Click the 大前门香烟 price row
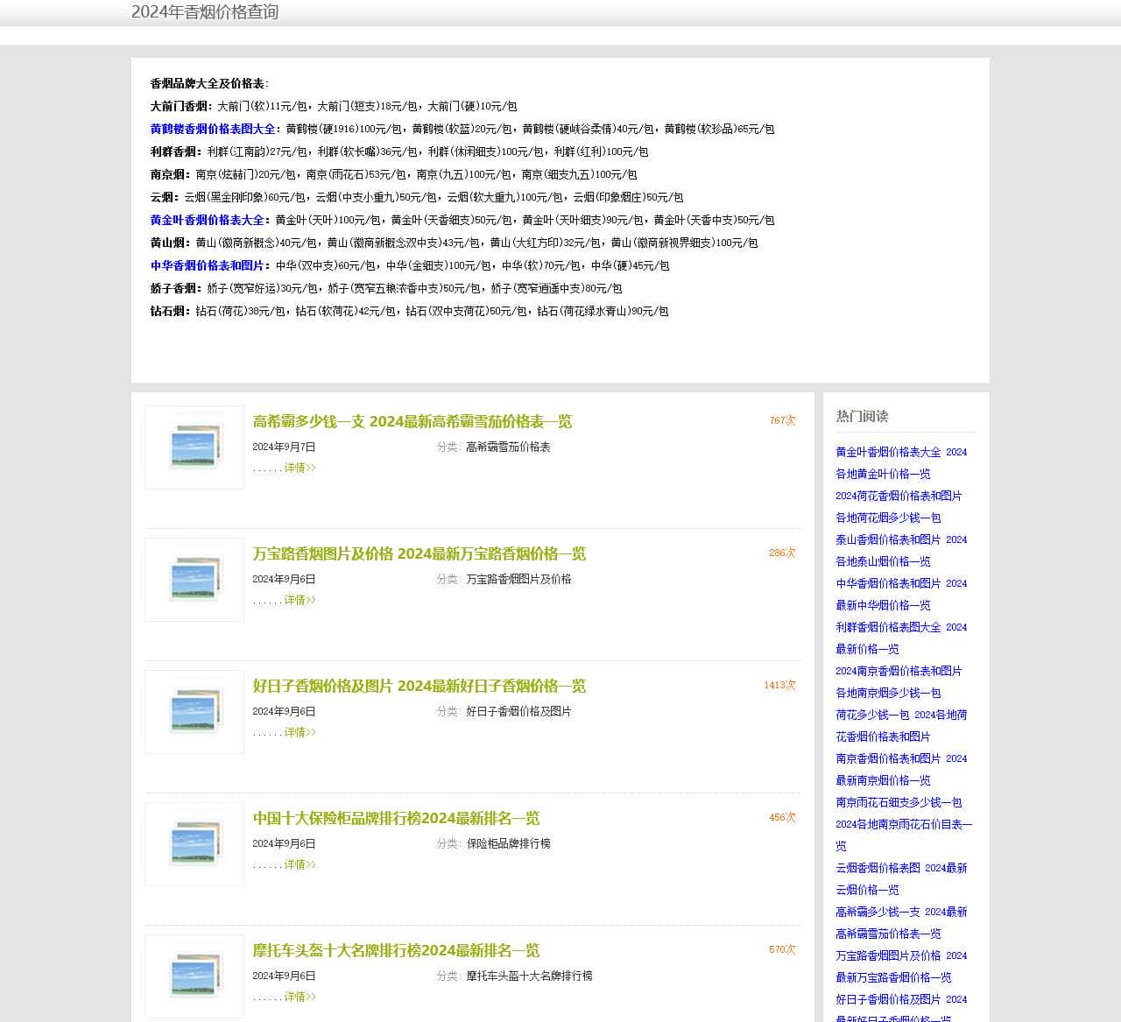Viewport: 1121px width, 1022px height. 334,106
